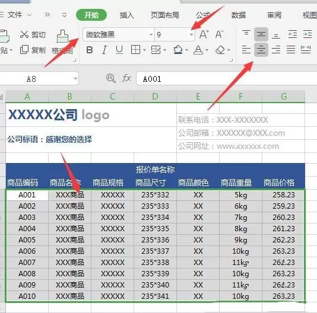Select the XXXXX公司 logo cell
Screen dimensions: 317x313
[x=91, y=115]
